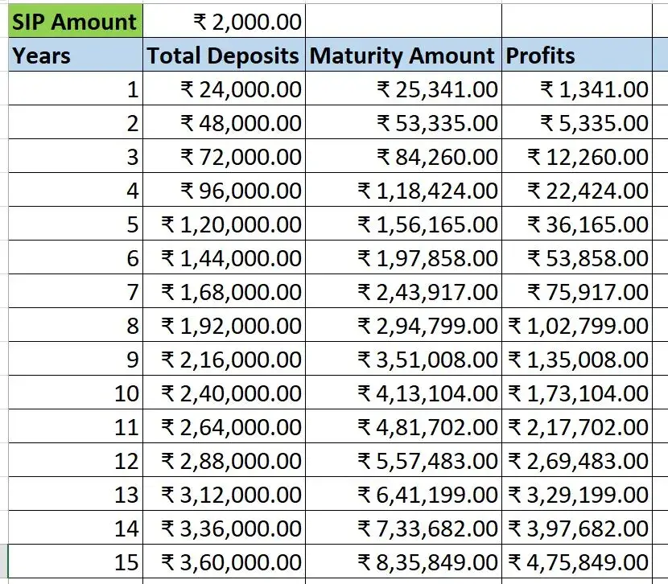Click maturity amount ₹ 6,41,199.00 cell
This screenshot has width=668, height=584.
(x=402, y=495)
